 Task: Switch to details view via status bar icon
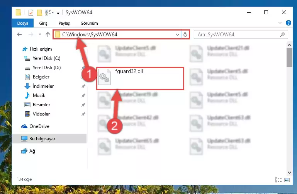[278, 180]
